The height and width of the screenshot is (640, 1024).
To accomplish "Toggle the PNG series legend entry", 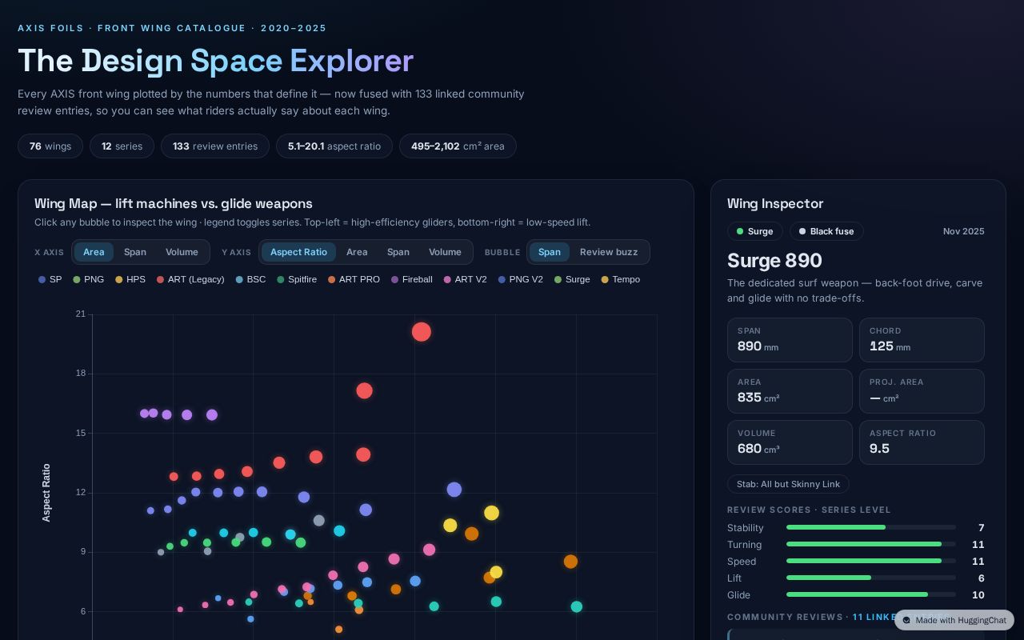I will click(88, 280).
